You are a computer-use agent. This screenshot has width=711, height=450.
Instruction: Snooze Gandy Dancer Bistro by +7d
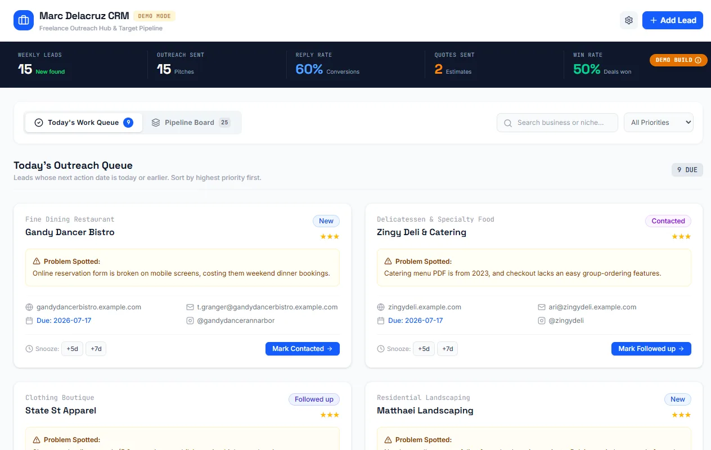[x=96, y=349]
